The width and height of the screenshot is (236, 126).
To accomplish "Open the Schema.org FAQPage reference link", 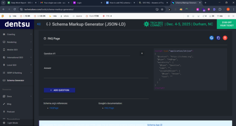I will point(54,108).
